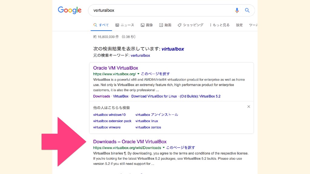The height and width of the screenshot is (174, 310).
Task: Click the https://www.virtualbox.org/ URL
Action: 114,74
